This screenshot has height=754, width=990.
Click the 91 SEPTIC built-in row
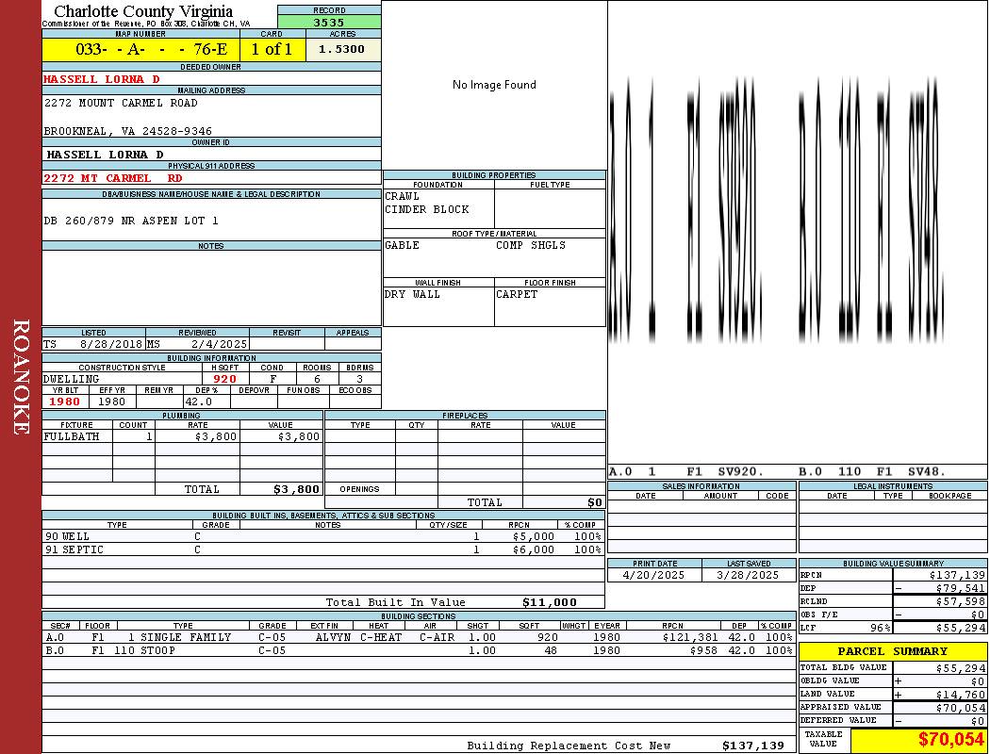(x=323, y=549)
